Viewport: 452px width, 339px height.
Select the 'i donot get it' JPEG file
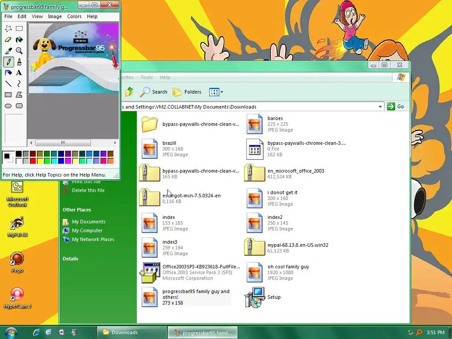(272, 198)
